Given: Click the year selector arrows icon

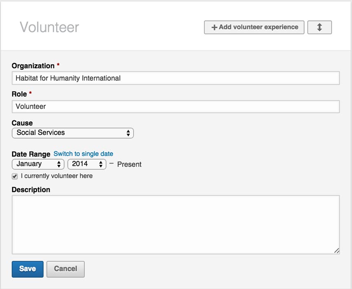Looking at the screenshot, I should [x=101, y=164].
